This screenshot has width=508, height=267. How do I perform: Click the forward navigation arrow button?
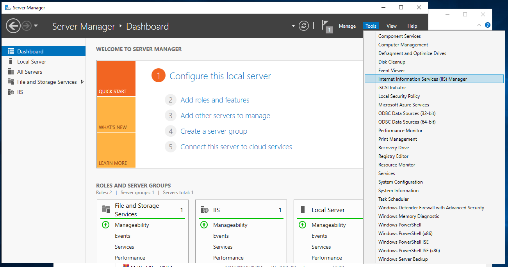[26, 26]
